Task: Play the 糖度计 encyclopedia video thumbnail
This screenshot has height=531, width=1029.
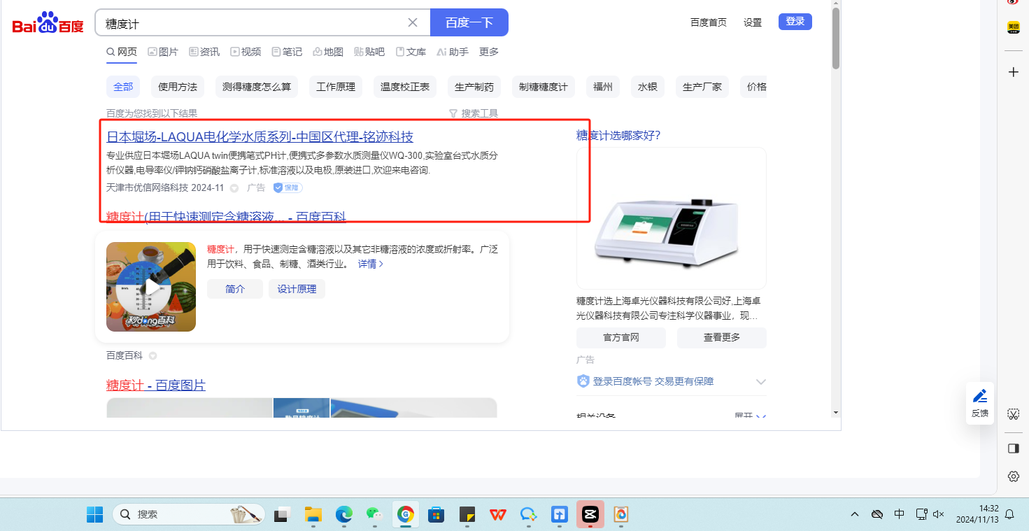Action: (151, 287)
